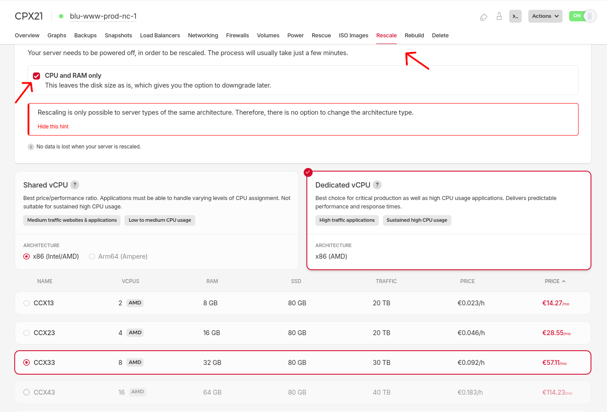Select the Arm64 (Ampere) architecture radio button

92,256
